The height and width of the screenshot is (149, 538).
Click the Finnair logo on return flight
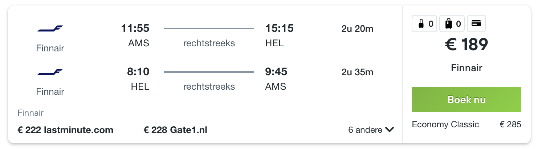[x=50, y=72]
